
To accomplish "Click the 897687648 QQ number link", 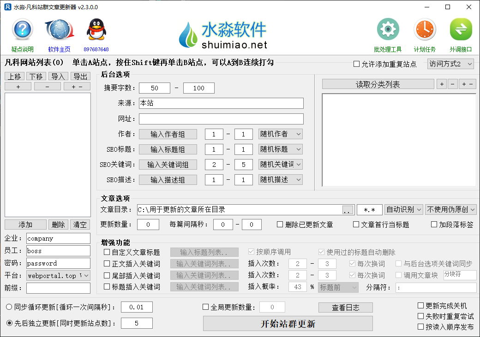I will pos(96,49).
